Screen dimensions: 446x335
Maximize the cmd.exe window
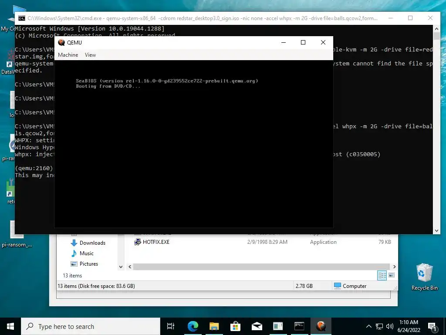tap(410, 18)
